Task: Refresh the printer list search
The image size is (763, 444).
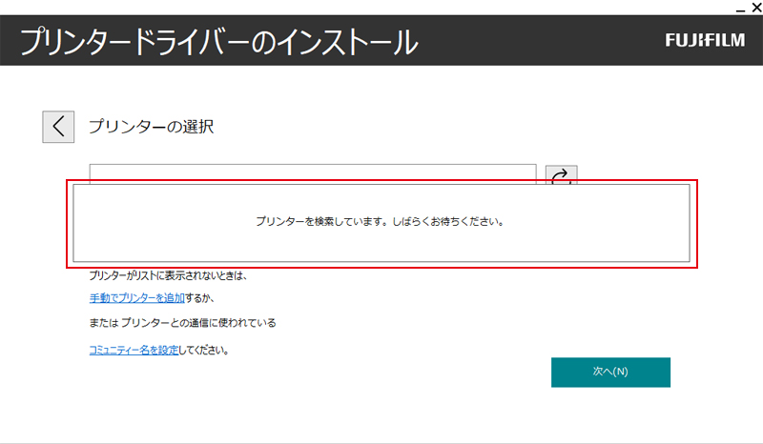Action: click(561, 174)
